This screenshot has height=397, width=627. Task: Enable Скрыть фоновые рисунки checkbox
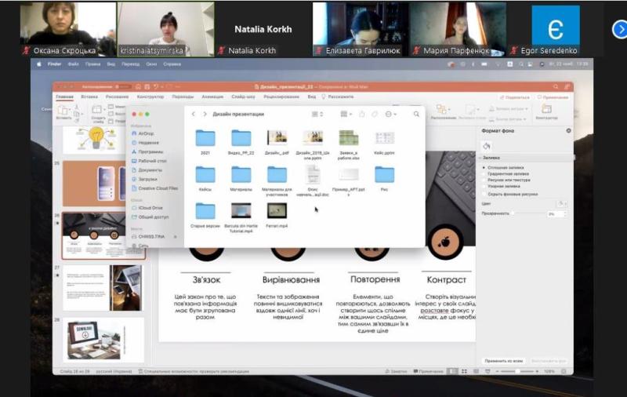484,192
